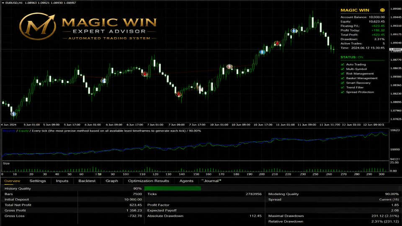Click blue trade marker between 6 Jun 01:00 and 09:00
The width and height of the screenshot is (402, 226).
(x=103, y=81)
